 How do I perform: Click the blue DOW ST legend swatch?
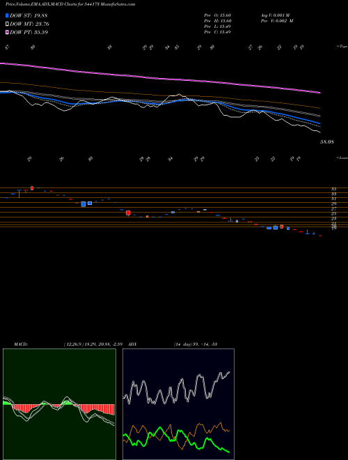click(x=7, y=15)
